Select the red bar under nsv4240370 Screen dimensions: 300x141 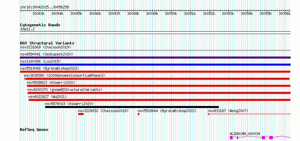click(159, 93)
